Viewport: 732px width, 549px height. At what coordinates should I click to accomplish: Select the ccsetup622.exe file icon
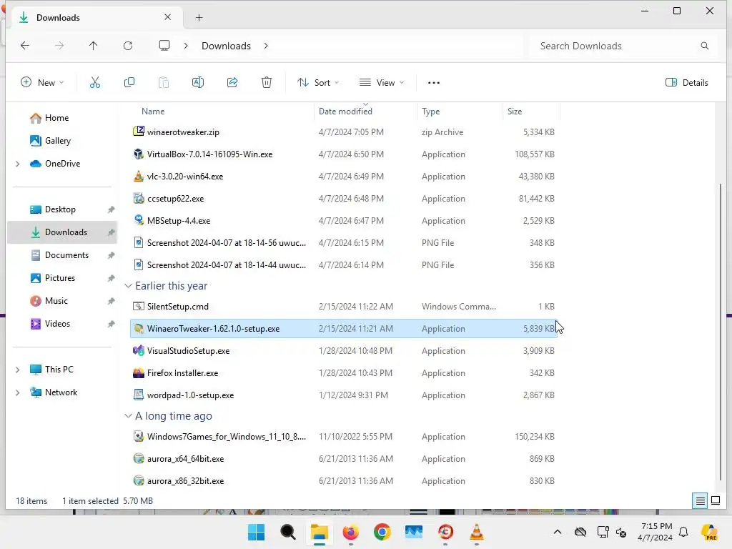coord(139,199)
